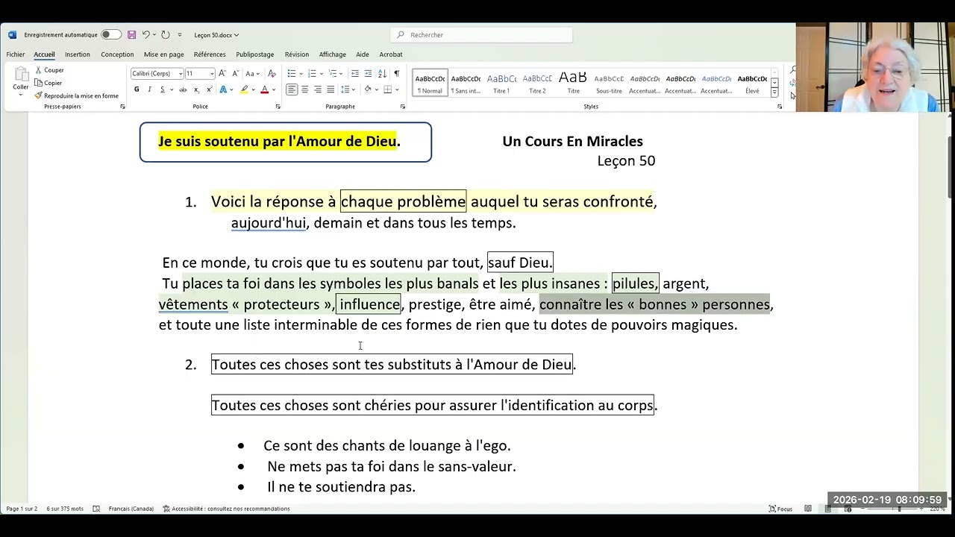Open the Police dialog launcher
This screenshot has width=955, height=537.
(x=278, y=107)
